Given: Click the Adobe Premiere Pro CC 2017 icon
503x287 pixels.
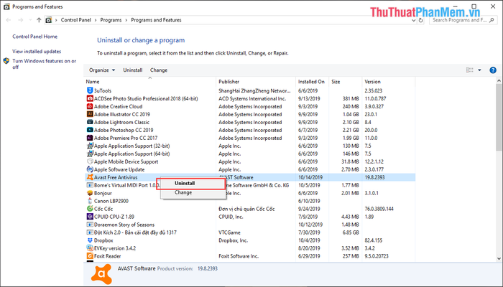Looking at the screenshot, I should (x=90, y=138).
